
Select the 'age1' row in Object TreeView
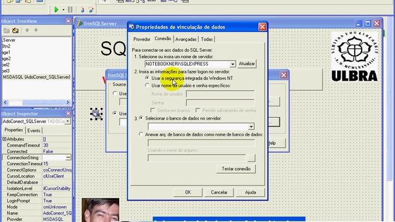[x=6, y=52]
